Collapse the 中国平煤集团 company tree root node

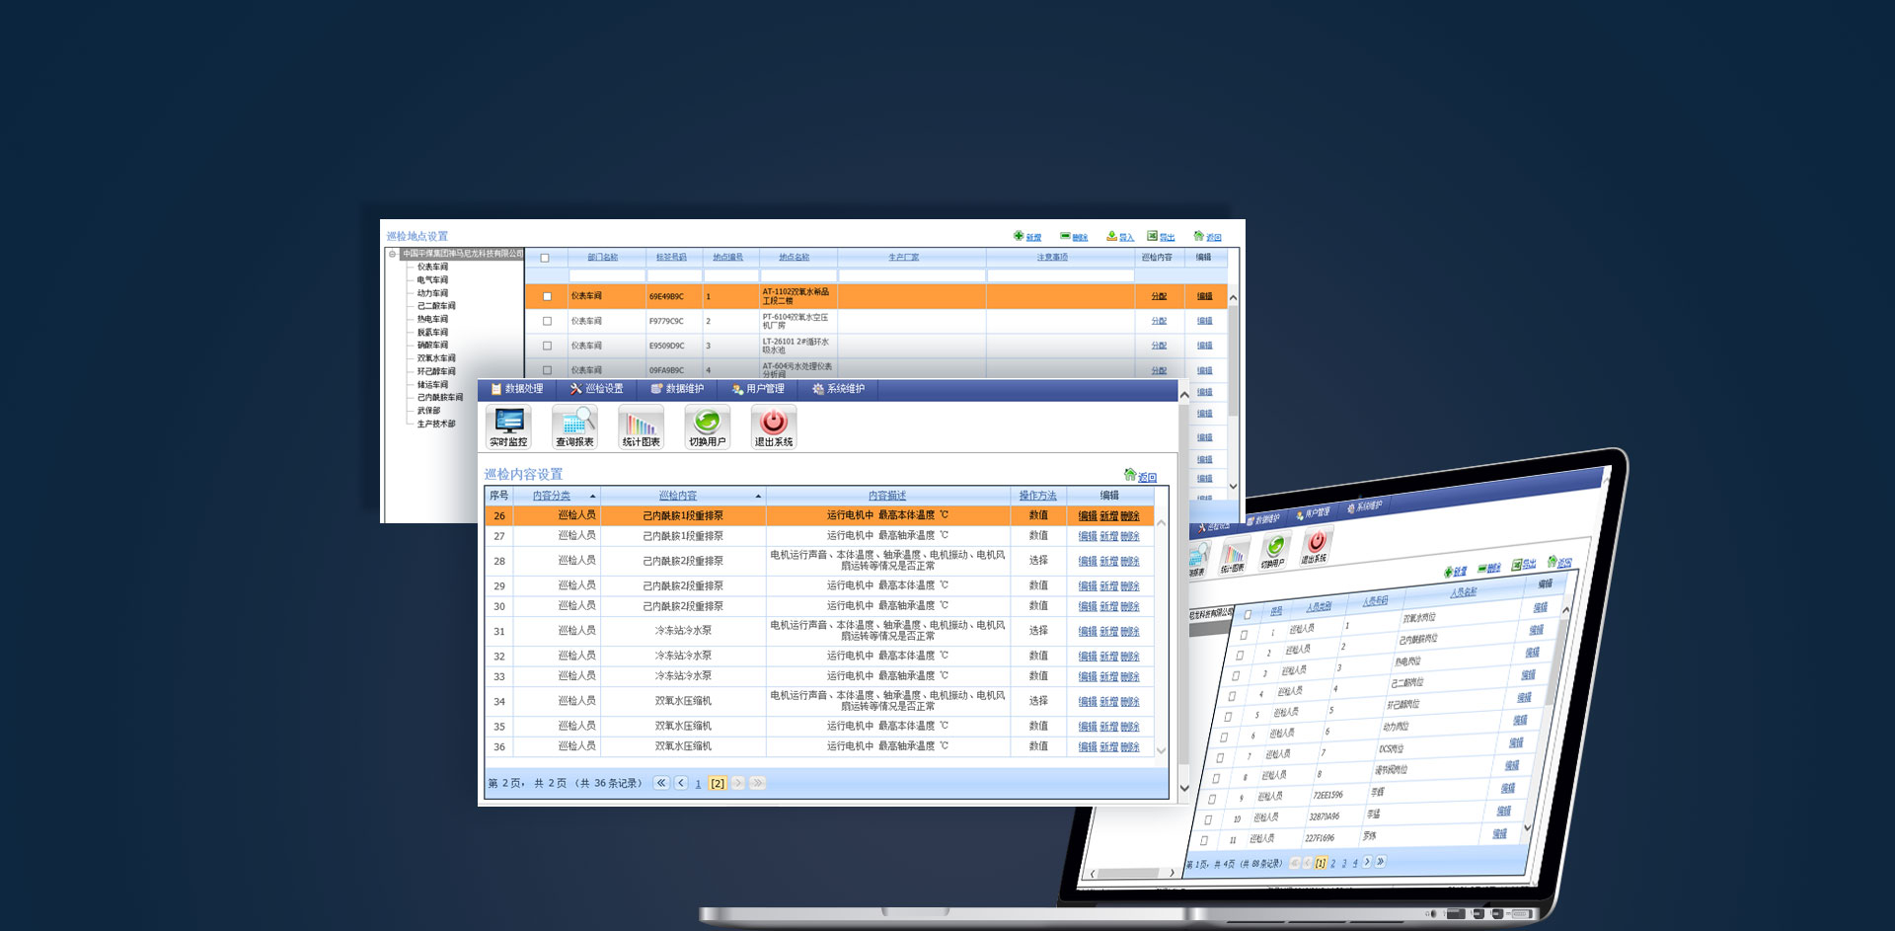(393, 254)
